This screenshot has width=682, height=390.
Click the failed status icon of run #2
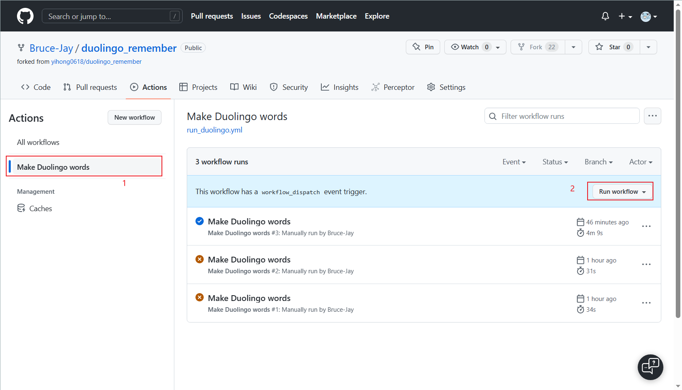coord(200,260)
